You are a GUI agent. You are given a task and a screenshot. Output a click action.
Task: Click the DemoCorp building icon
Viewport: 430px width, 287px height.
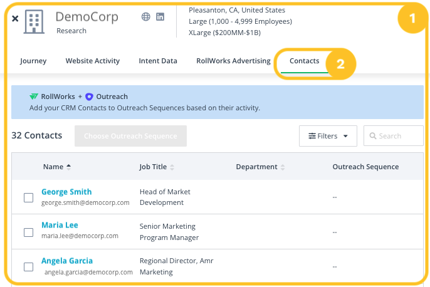pos(34,22)
